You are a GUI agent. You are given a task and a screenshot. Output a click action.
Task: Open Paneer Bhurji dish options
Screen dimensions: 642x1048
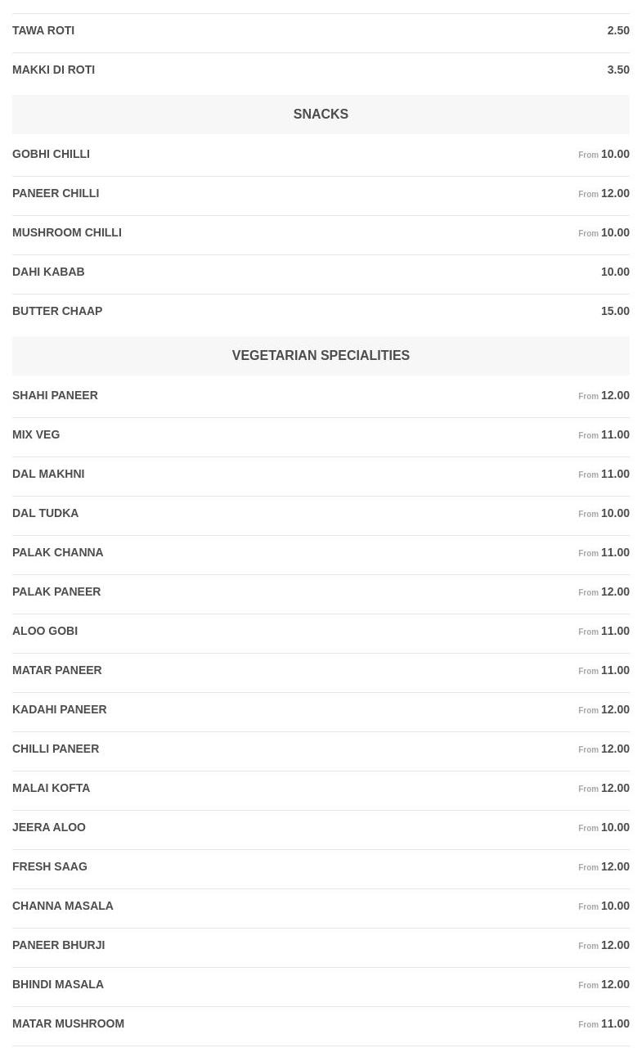(x=59, y=945)
